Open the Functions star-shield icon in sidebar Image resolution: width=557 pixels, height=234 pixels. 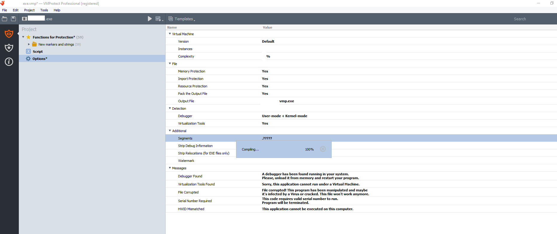click(x=9, y=48)
